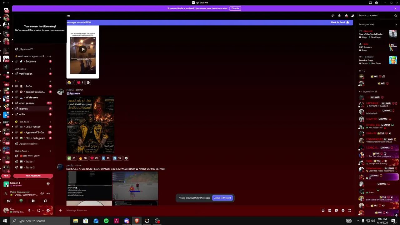Open gift icon in message bar
The height and width of the screenshot is (225, 400).
coord(323,211)
